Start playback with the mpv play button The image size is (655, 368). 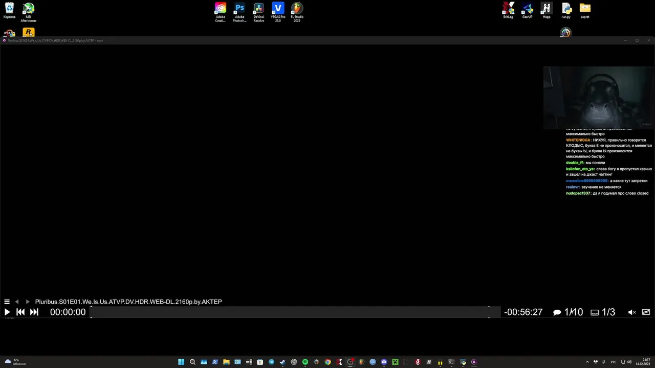[x=7, y=312]
